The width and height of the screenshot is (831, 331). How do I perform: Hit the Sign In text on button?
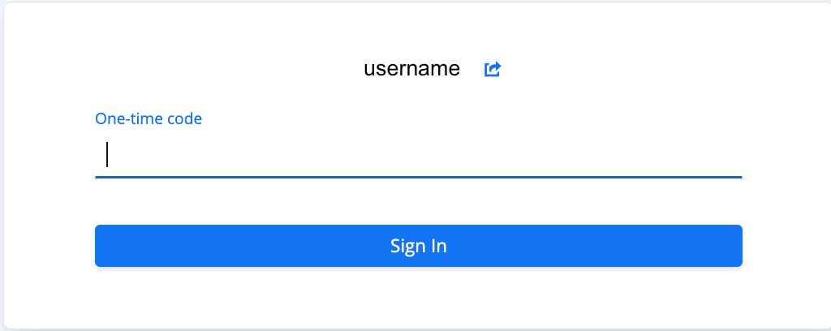[x=418, y=246]
